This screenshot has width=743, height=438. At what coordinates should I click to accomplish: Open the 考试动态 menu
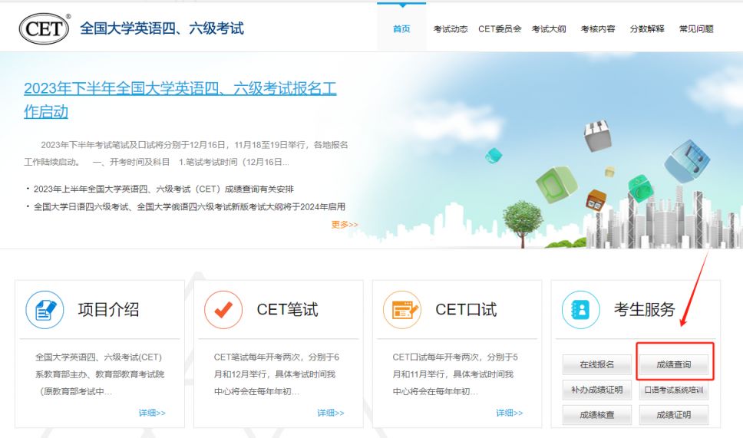[450, 29]
